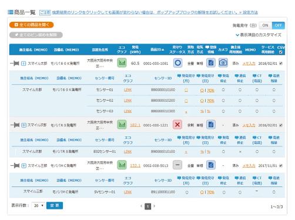Toggle CSV checkbox for スマイル太郎 row
Image resolution: width=295 pixels, height=220 pixels.
pyautogui.click(x=281, y=64)
